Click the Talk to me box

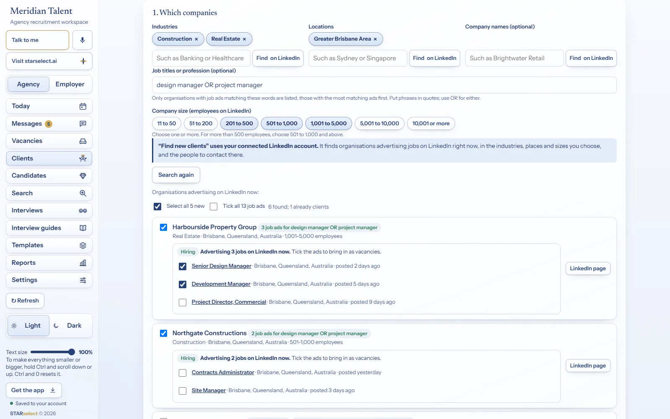pos(38,40)
